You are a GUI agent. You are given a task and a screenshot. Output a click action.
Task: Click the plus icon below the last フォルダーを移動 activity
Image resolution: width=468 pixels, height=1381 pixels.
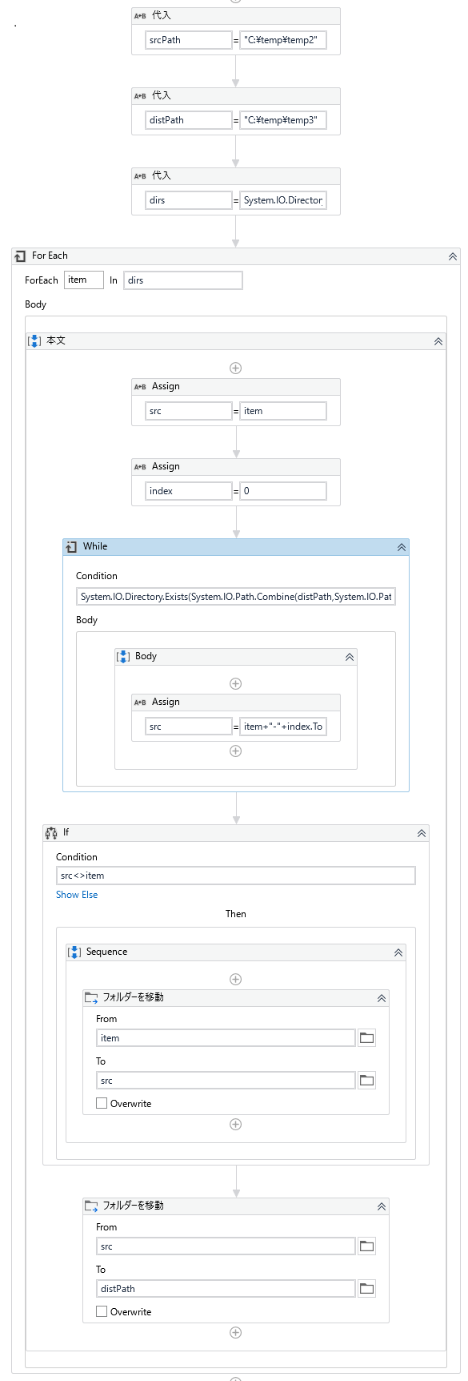point(235,1333)
